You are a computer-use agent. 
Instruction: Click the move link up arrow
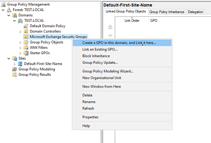(x=110, y=35)
